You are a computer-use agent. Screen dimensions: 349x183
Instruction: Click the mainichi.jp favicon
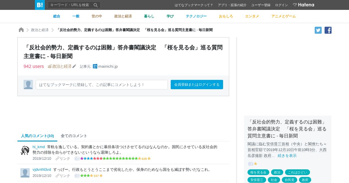pyautogui.click(x=95, y=66)
